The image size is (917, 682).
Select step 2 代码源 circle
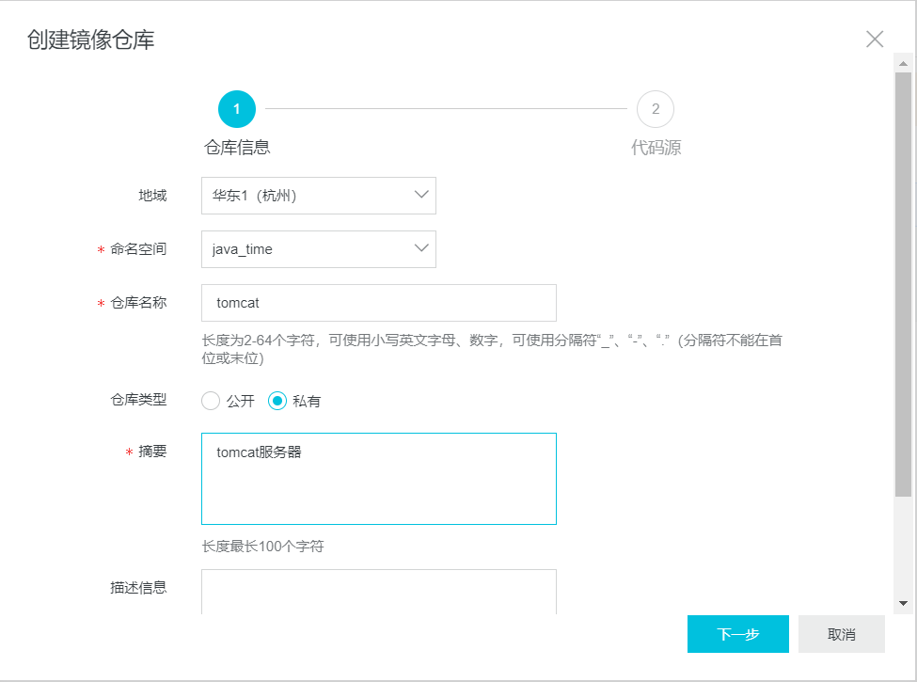pyautogui.click(x=655, y=109)
